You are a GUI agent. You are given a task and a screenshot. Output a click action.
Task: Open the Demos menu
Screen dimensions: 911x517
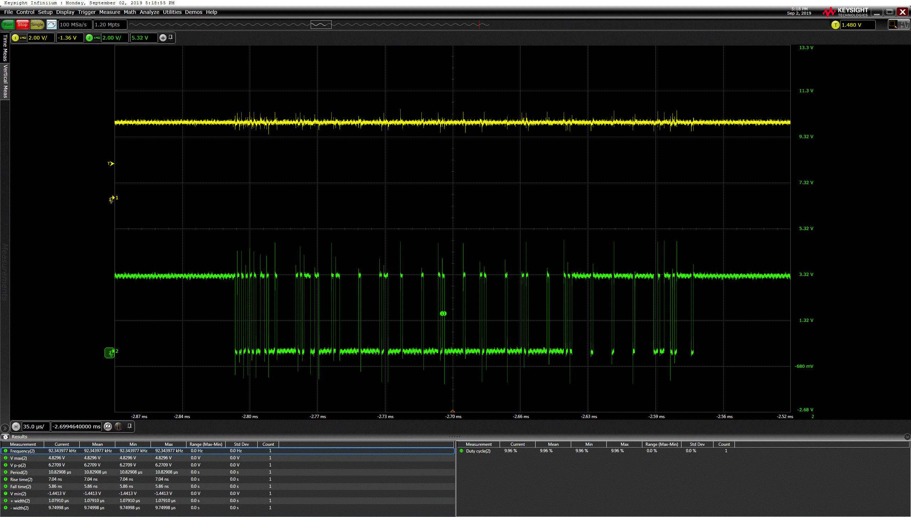pyautogui.click(x=194, y=12)
